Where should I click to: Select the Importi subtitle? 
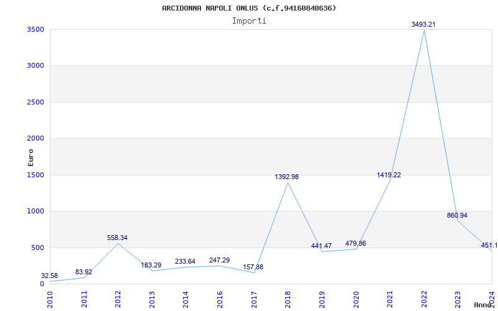point(249,21)
